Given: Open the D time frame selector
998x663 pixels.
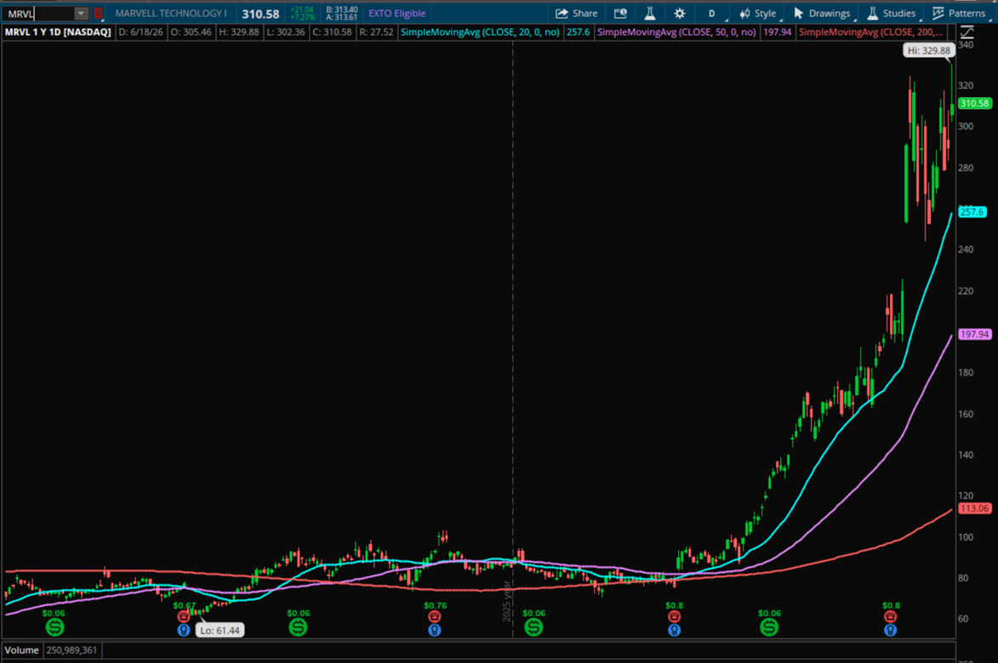Looking at the screenshot, I should coord(711,14).
